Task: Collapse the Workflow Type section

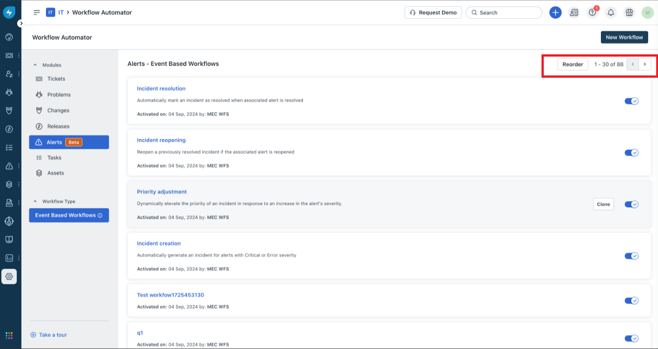Action: coord(36,202)
